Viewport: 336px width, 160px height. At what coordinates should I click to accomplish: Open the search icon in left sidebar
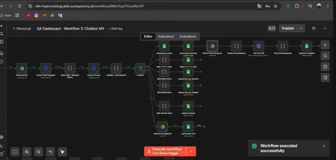point(1,34)
